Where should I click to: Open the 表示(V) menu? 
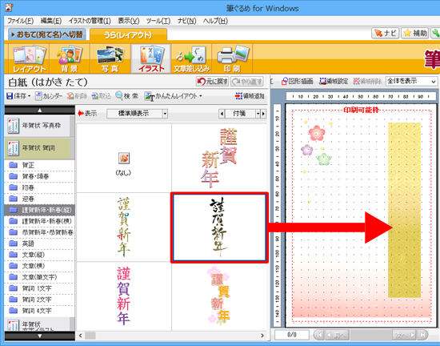pyautogui.click(x=128, y=21)
